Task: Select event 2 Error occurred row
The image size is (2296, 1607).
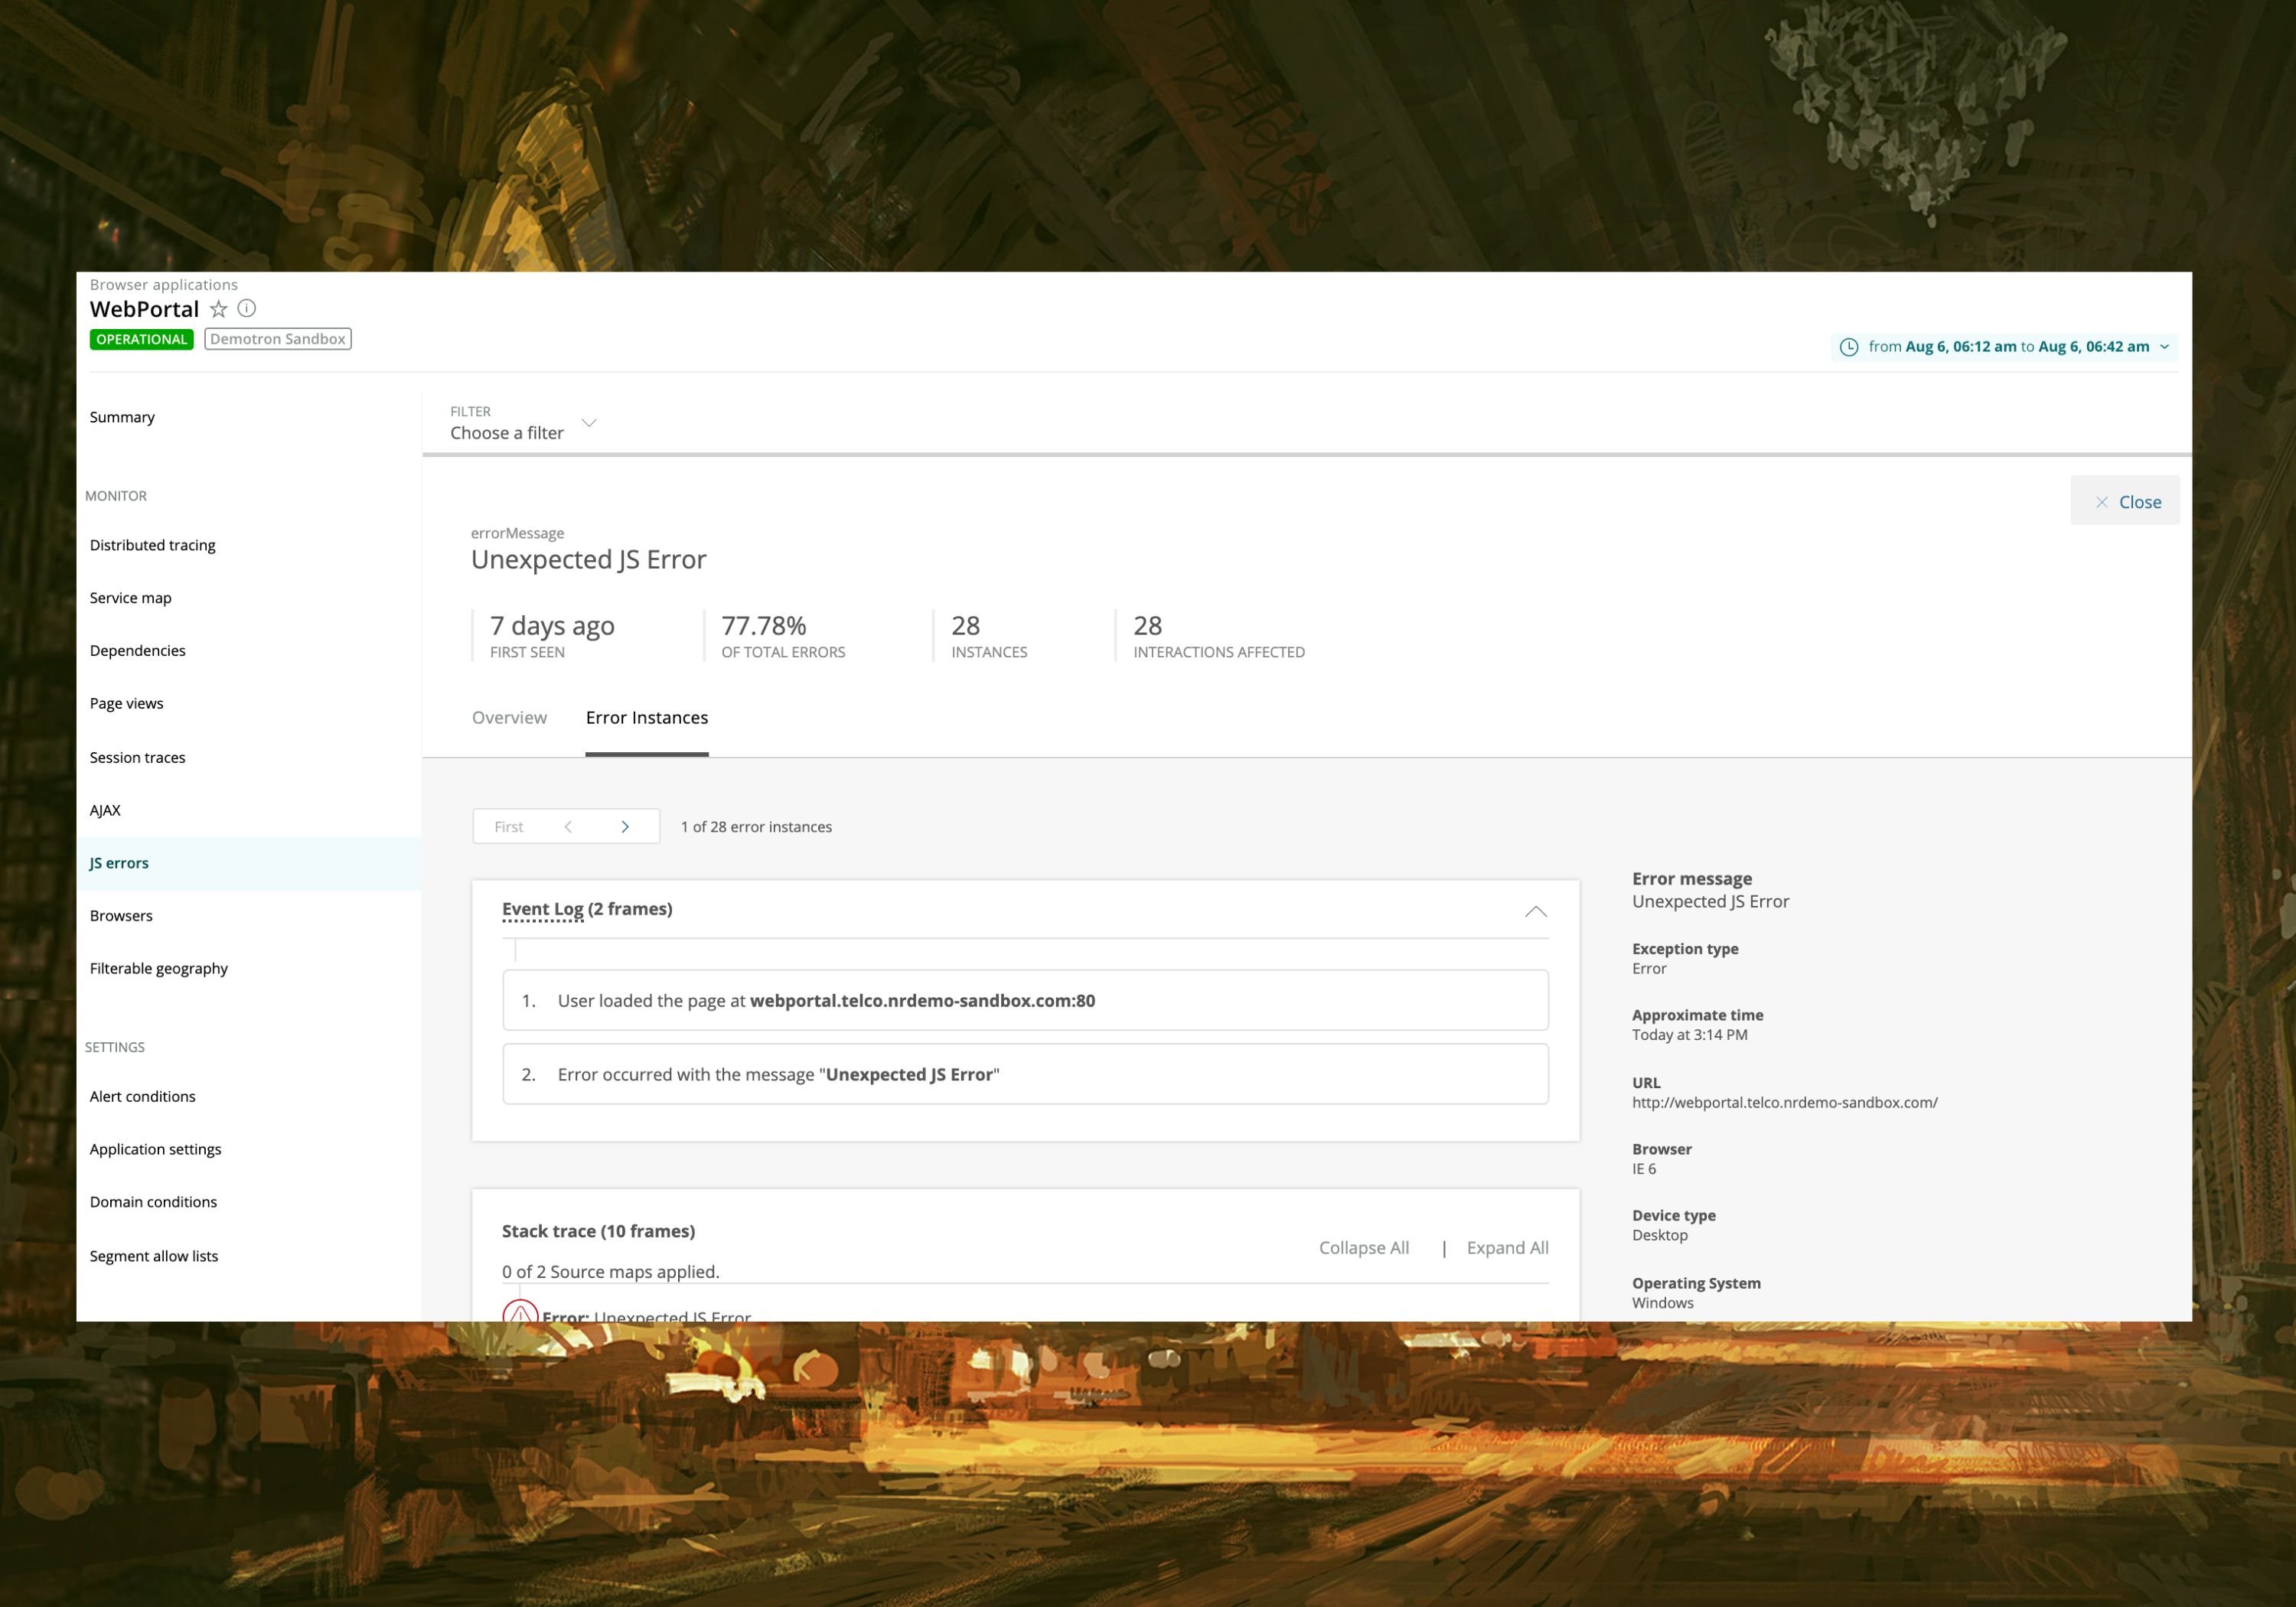Action: point(1025,1075)
